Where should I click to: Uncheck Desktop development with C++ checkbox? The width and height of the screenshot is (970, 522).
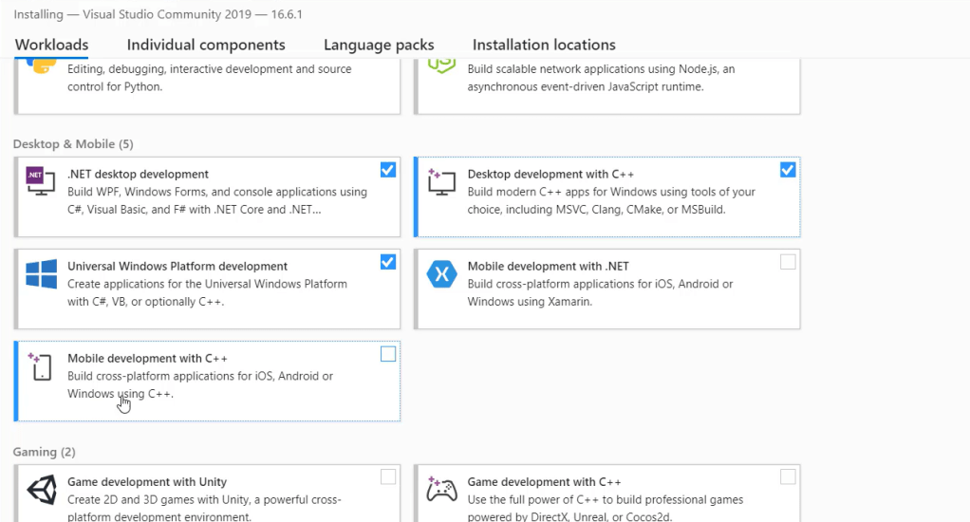pos(788,170)
